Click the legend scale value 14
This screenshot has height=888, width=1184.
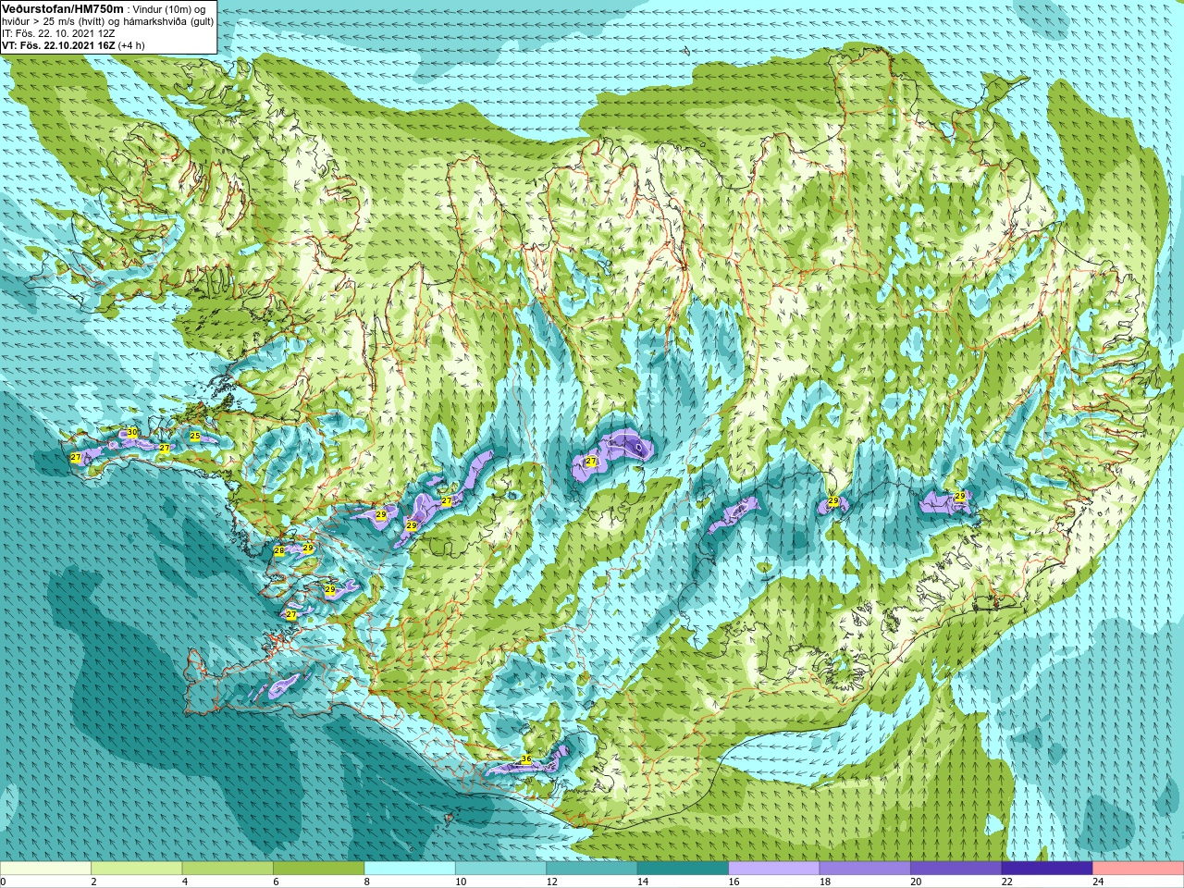pos(643,882)
